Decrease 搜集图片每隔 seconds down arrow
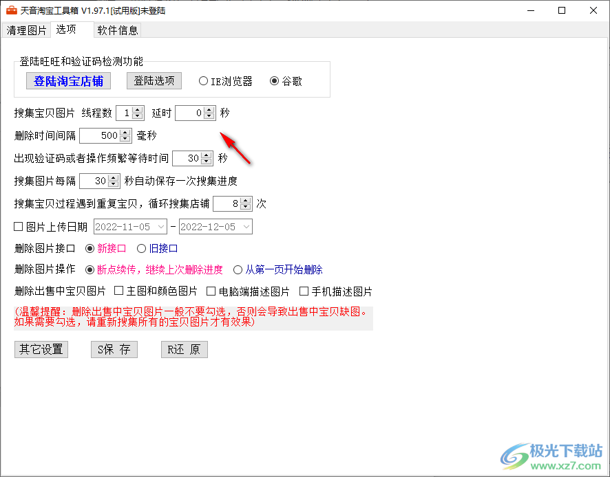610x477 pixels. (x=113, y=184)
